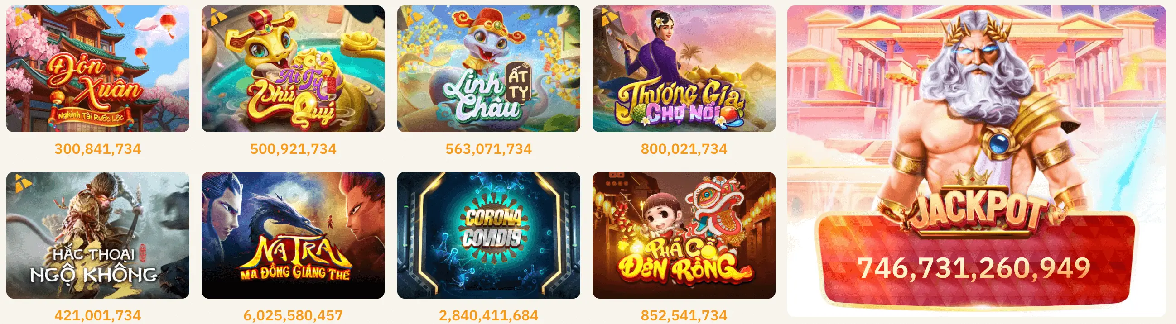Launch Na Tra Ma Đồng Giáng Thế

[293, 235]
